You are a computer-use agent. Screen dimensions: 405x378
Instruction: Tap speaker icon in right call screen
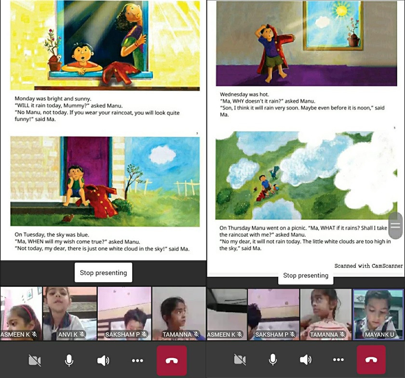(306, 359)
